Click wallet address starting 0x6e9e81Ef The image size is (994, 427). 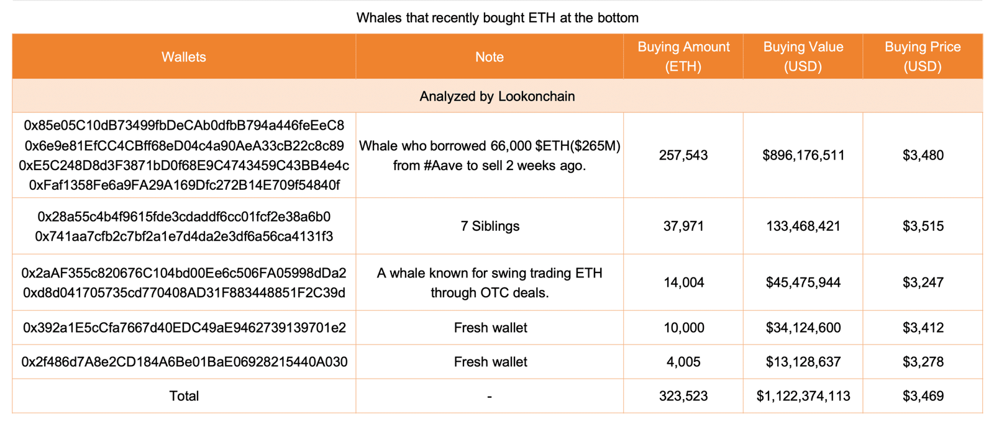184,146
